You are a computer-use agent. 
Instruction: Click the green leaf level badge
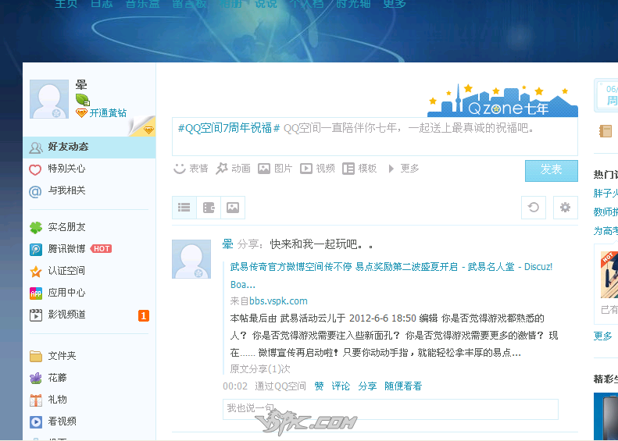point(82,100)
